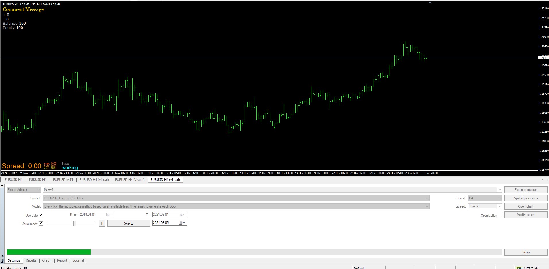Click the chart shift triangle marker at top
The width and height of the screenshot is (549, 269).
pyautogui.click(x=430, y=3)
